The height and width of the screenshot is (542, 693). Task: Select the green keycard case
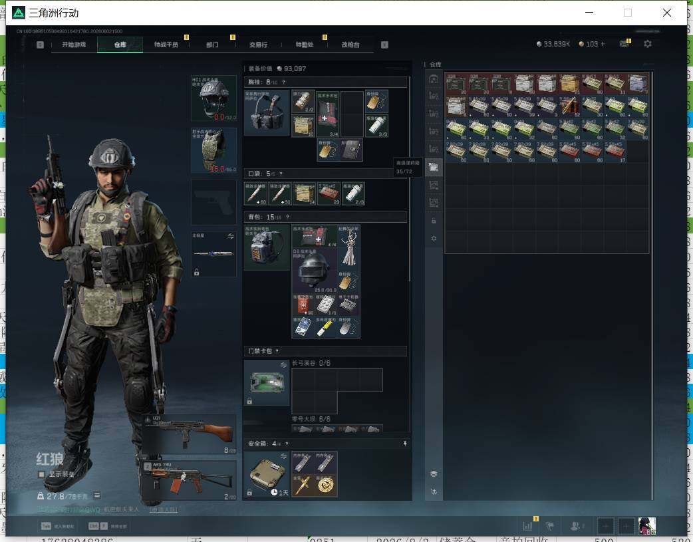(x=267, y=382)
